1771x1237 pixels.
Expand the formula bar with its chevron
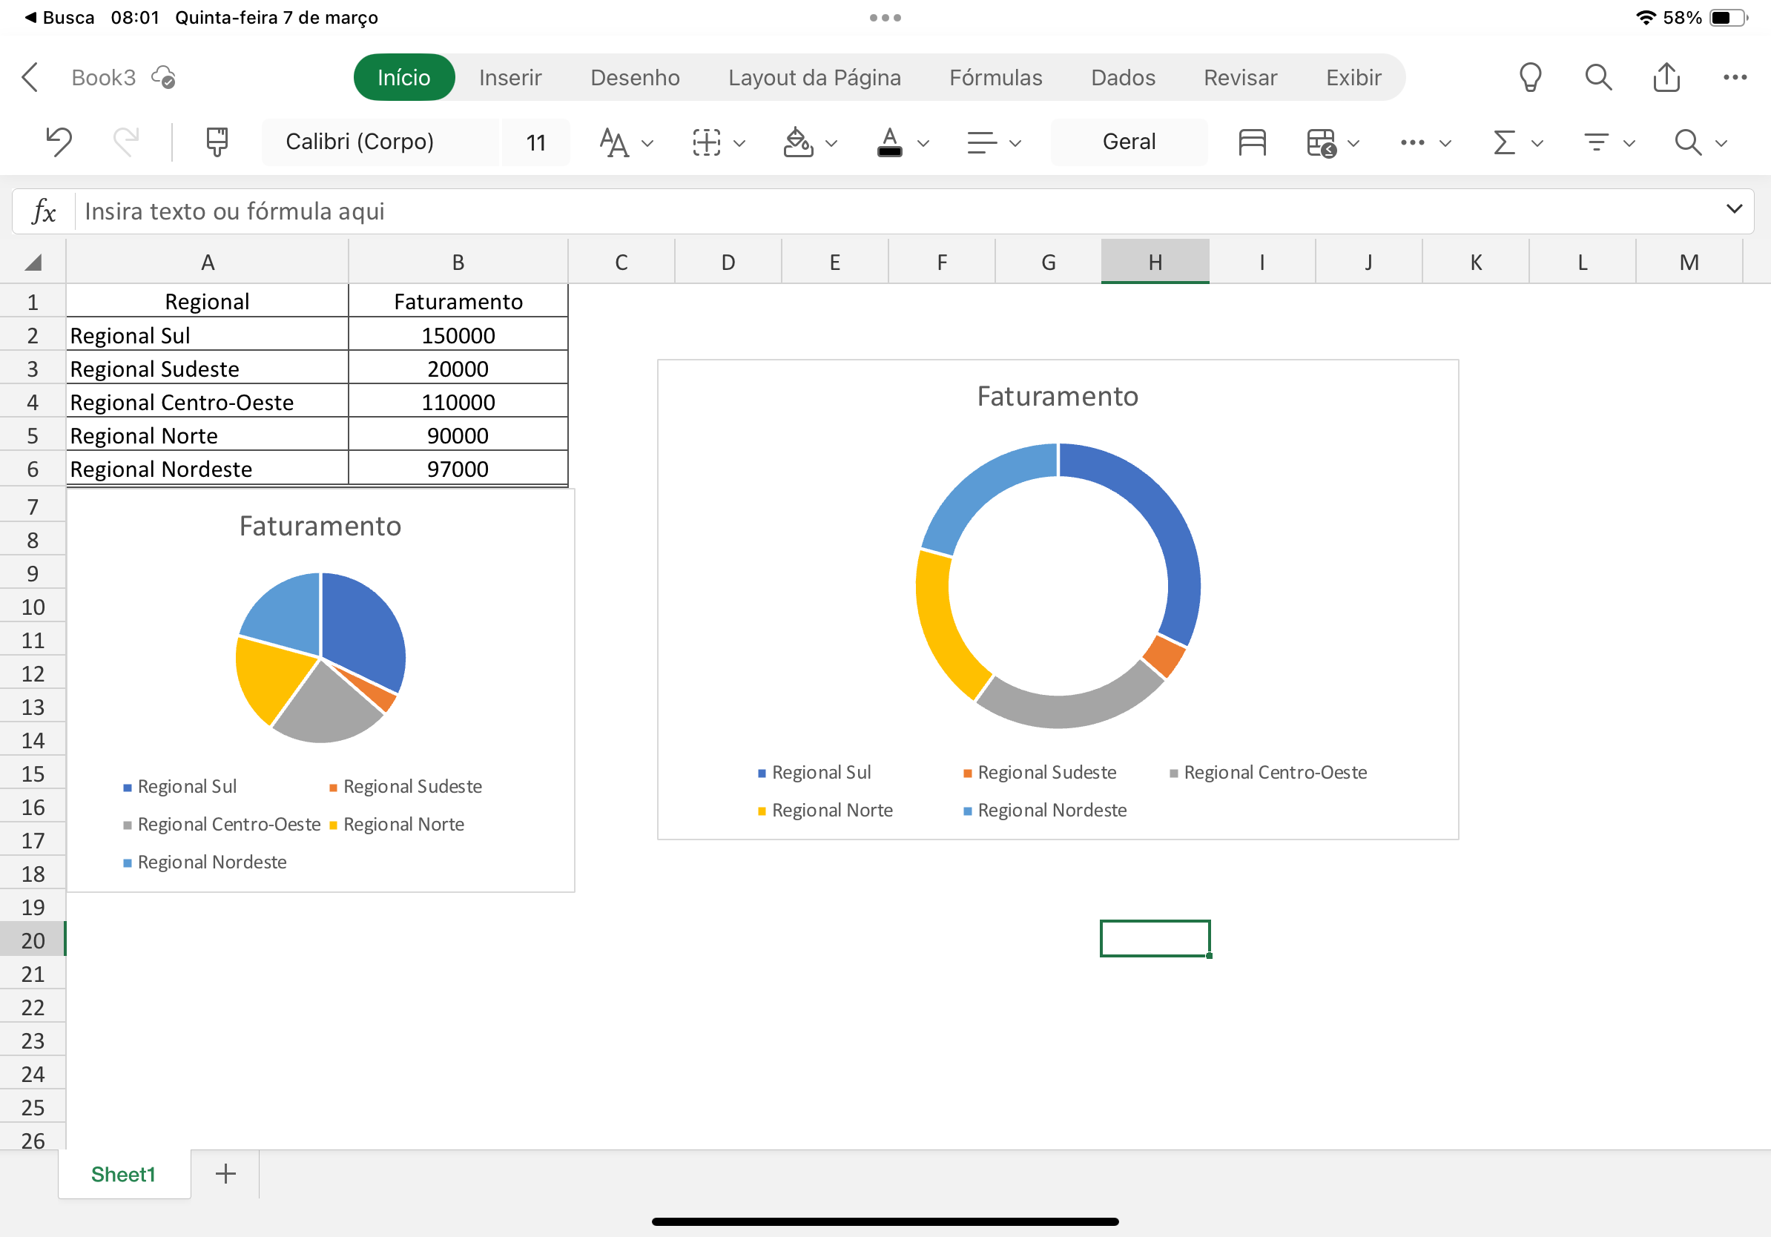click(1733, 210)
